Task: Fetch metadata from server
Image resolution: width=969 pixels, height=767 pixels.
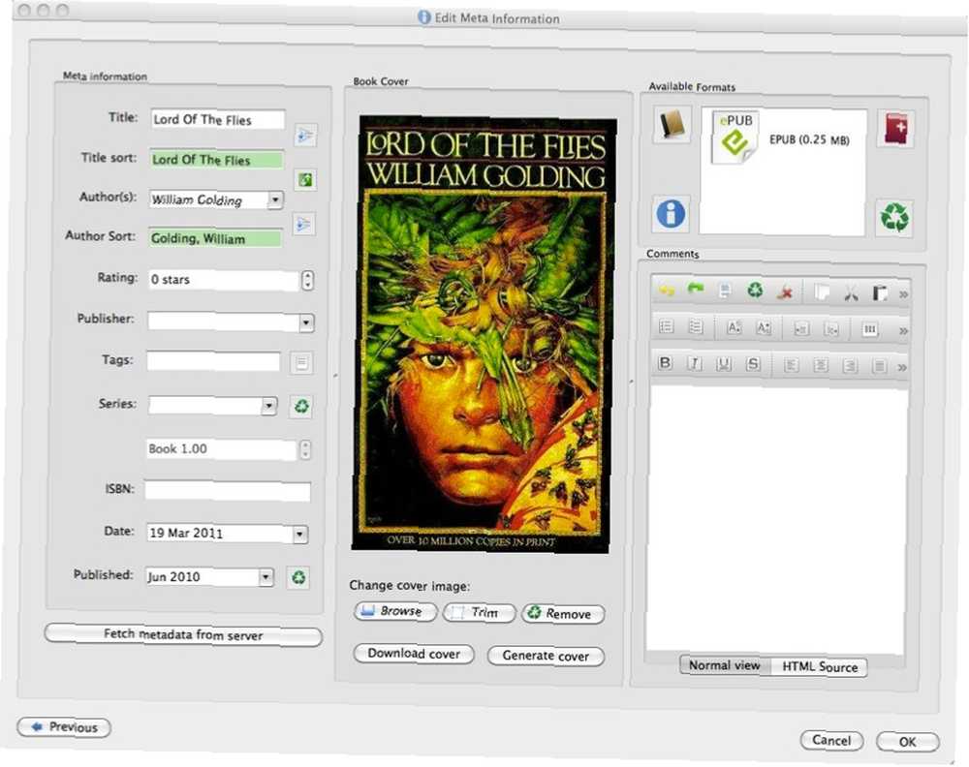Action: tap(183, 635)
